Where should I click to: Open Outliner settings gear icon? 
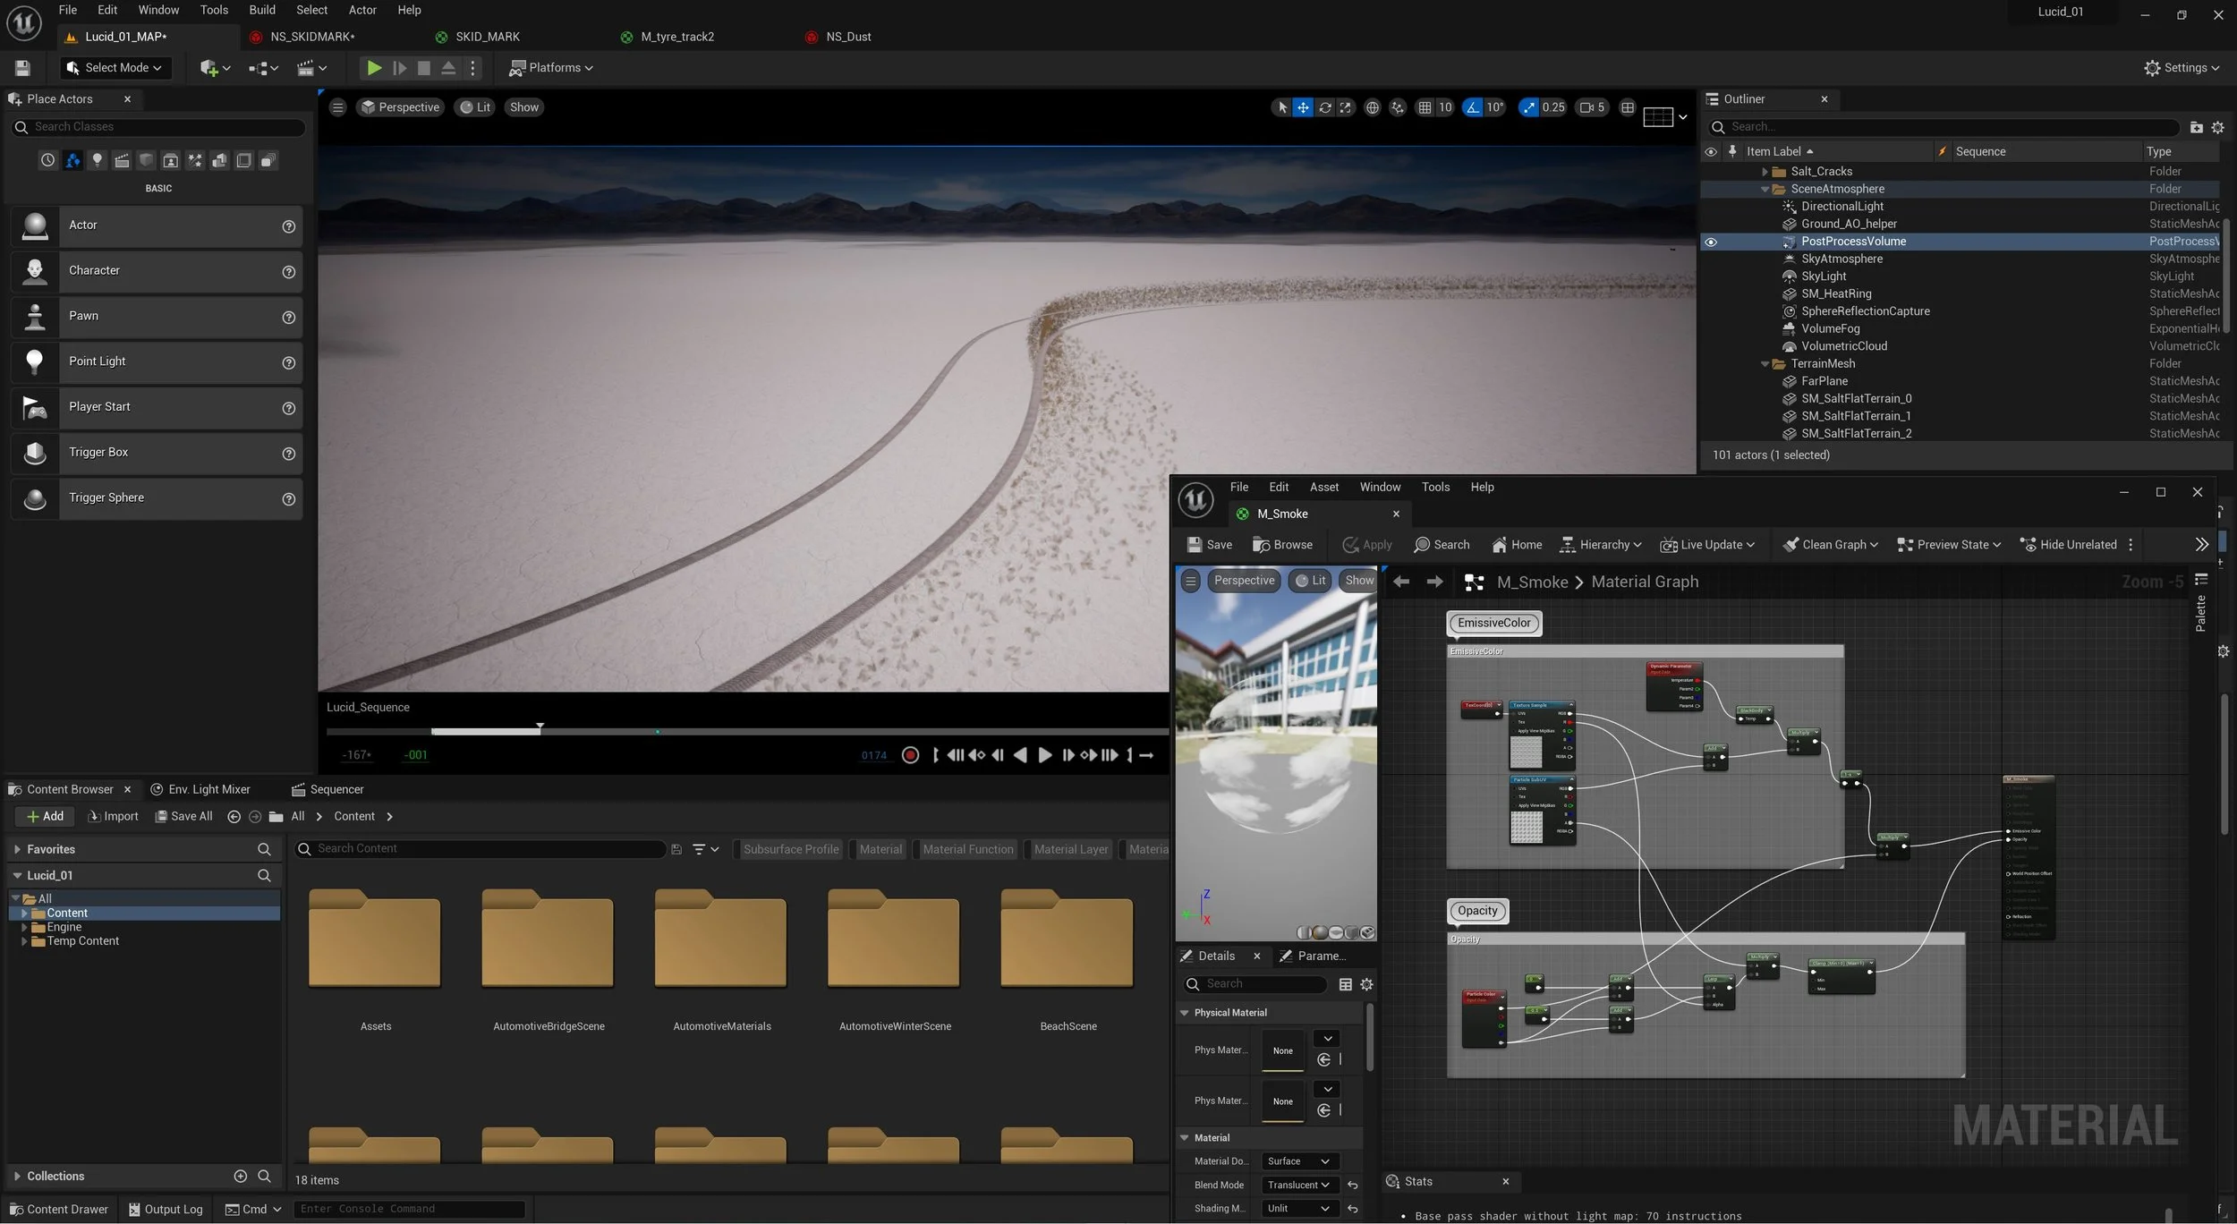(2217, 127)
